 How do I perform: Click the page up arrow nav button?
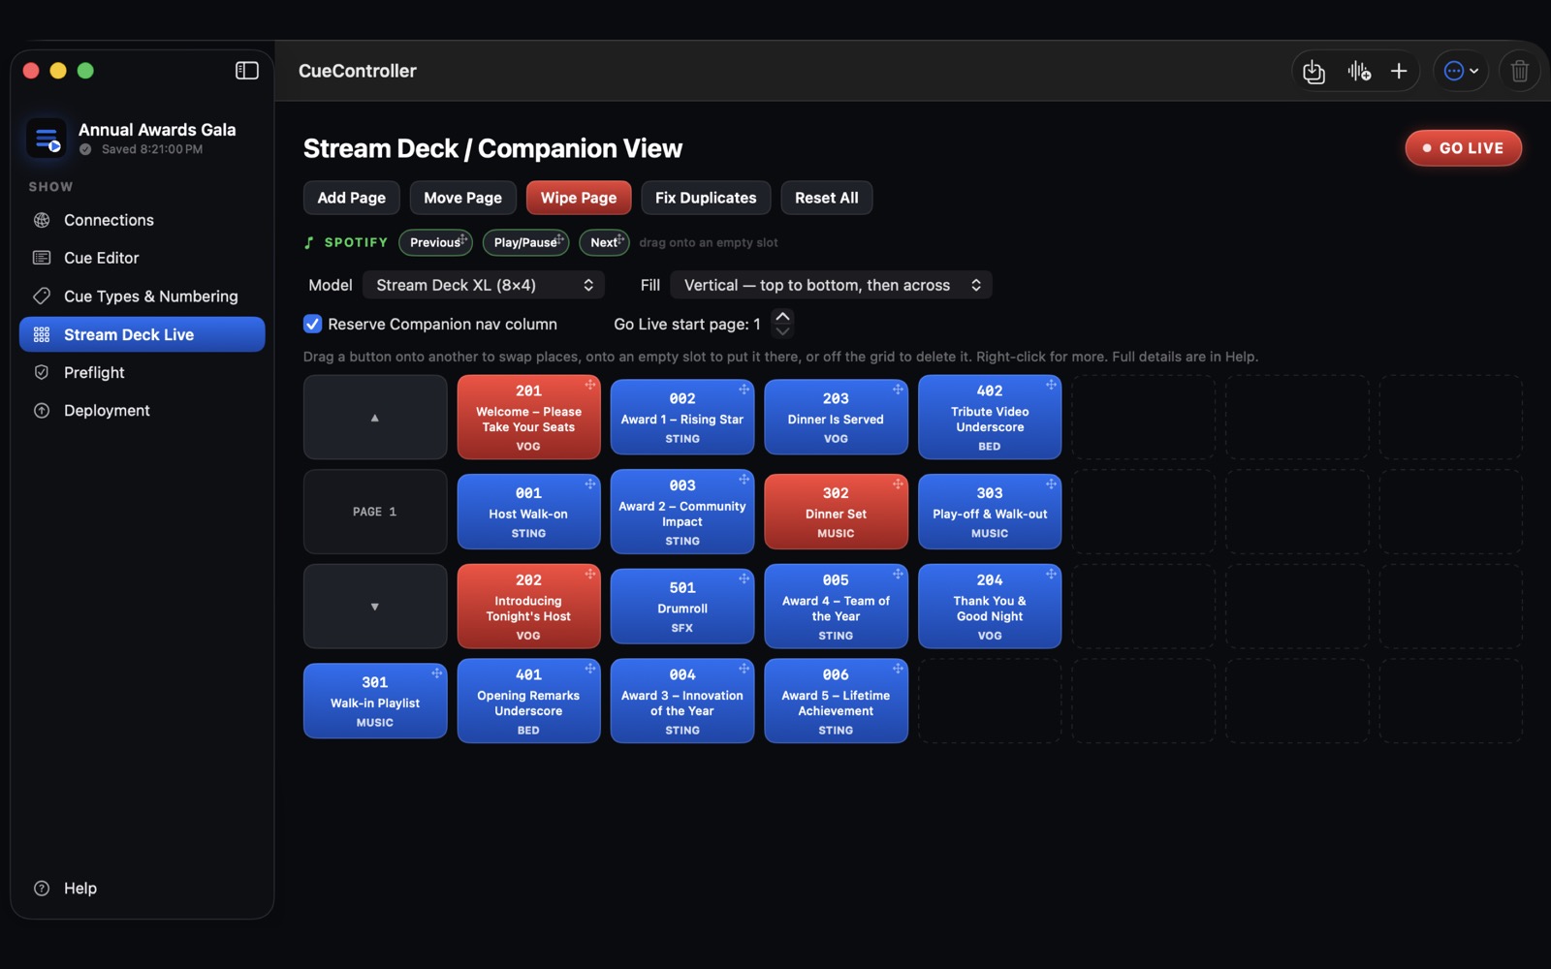[x=375, y=418]
